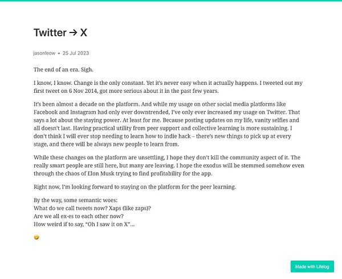Click the Made with Lifelog button
Image resolution: width=342 pixels, height=279 pixels.
pos(312,266)
